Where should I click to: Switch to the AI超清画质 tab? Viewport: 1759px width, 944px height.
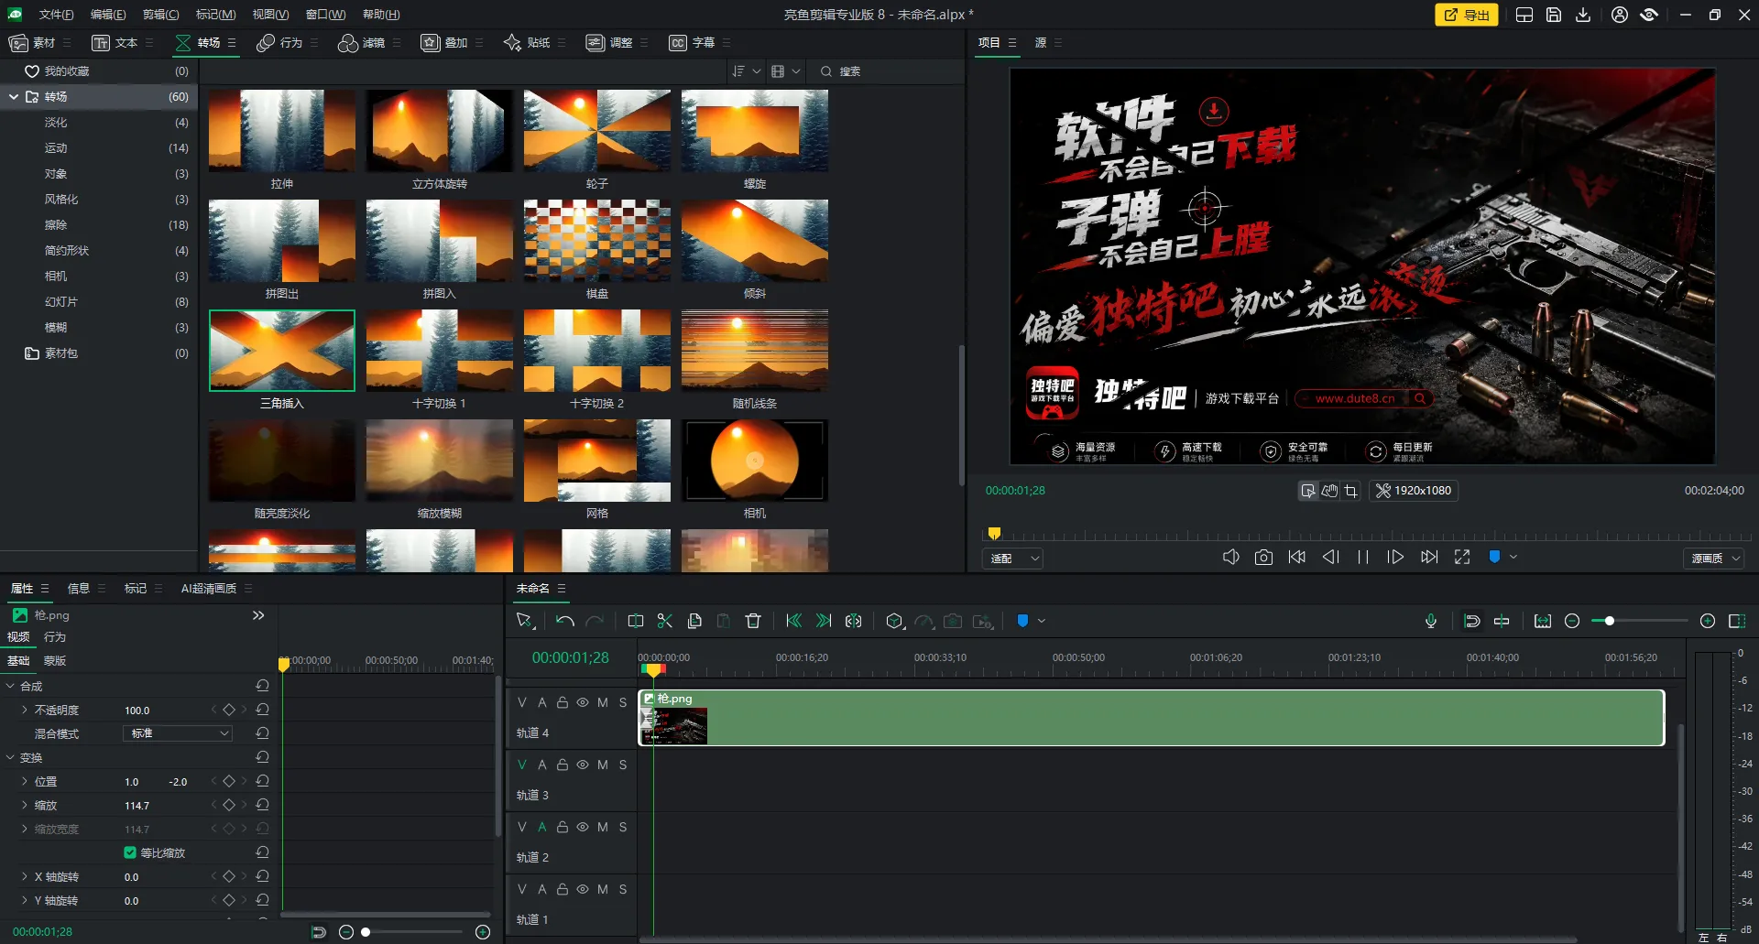pyautogui.click(x=209, y=589)
